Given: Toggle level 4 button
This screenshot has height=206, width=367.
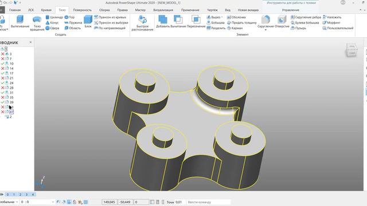Looking at the screenshot, I should (33, 195).
